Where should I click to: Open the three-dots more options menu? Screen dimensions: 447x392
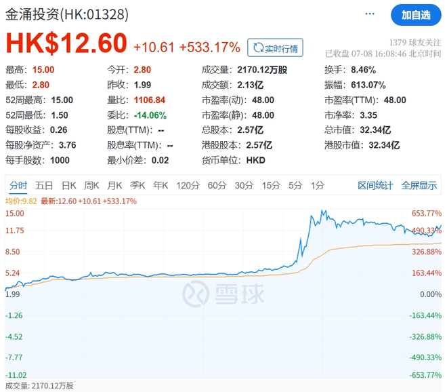pyautogui.click(x=370, y=14)
